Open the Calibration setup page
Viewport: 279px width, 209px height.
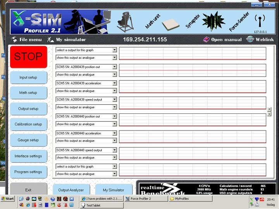[28, 124]
